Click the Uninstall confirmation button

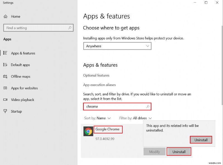(201, 140)
